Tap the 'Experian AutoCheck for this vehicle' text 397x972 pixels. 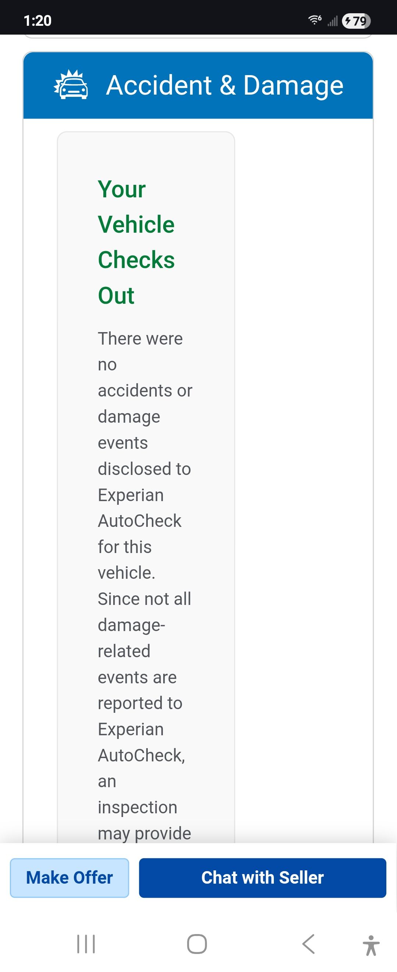coord(140,534)
